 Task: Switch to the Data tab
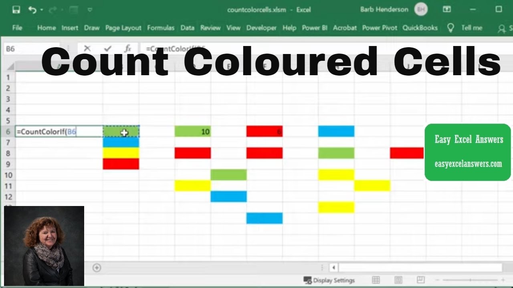click(x=187, y=28)
